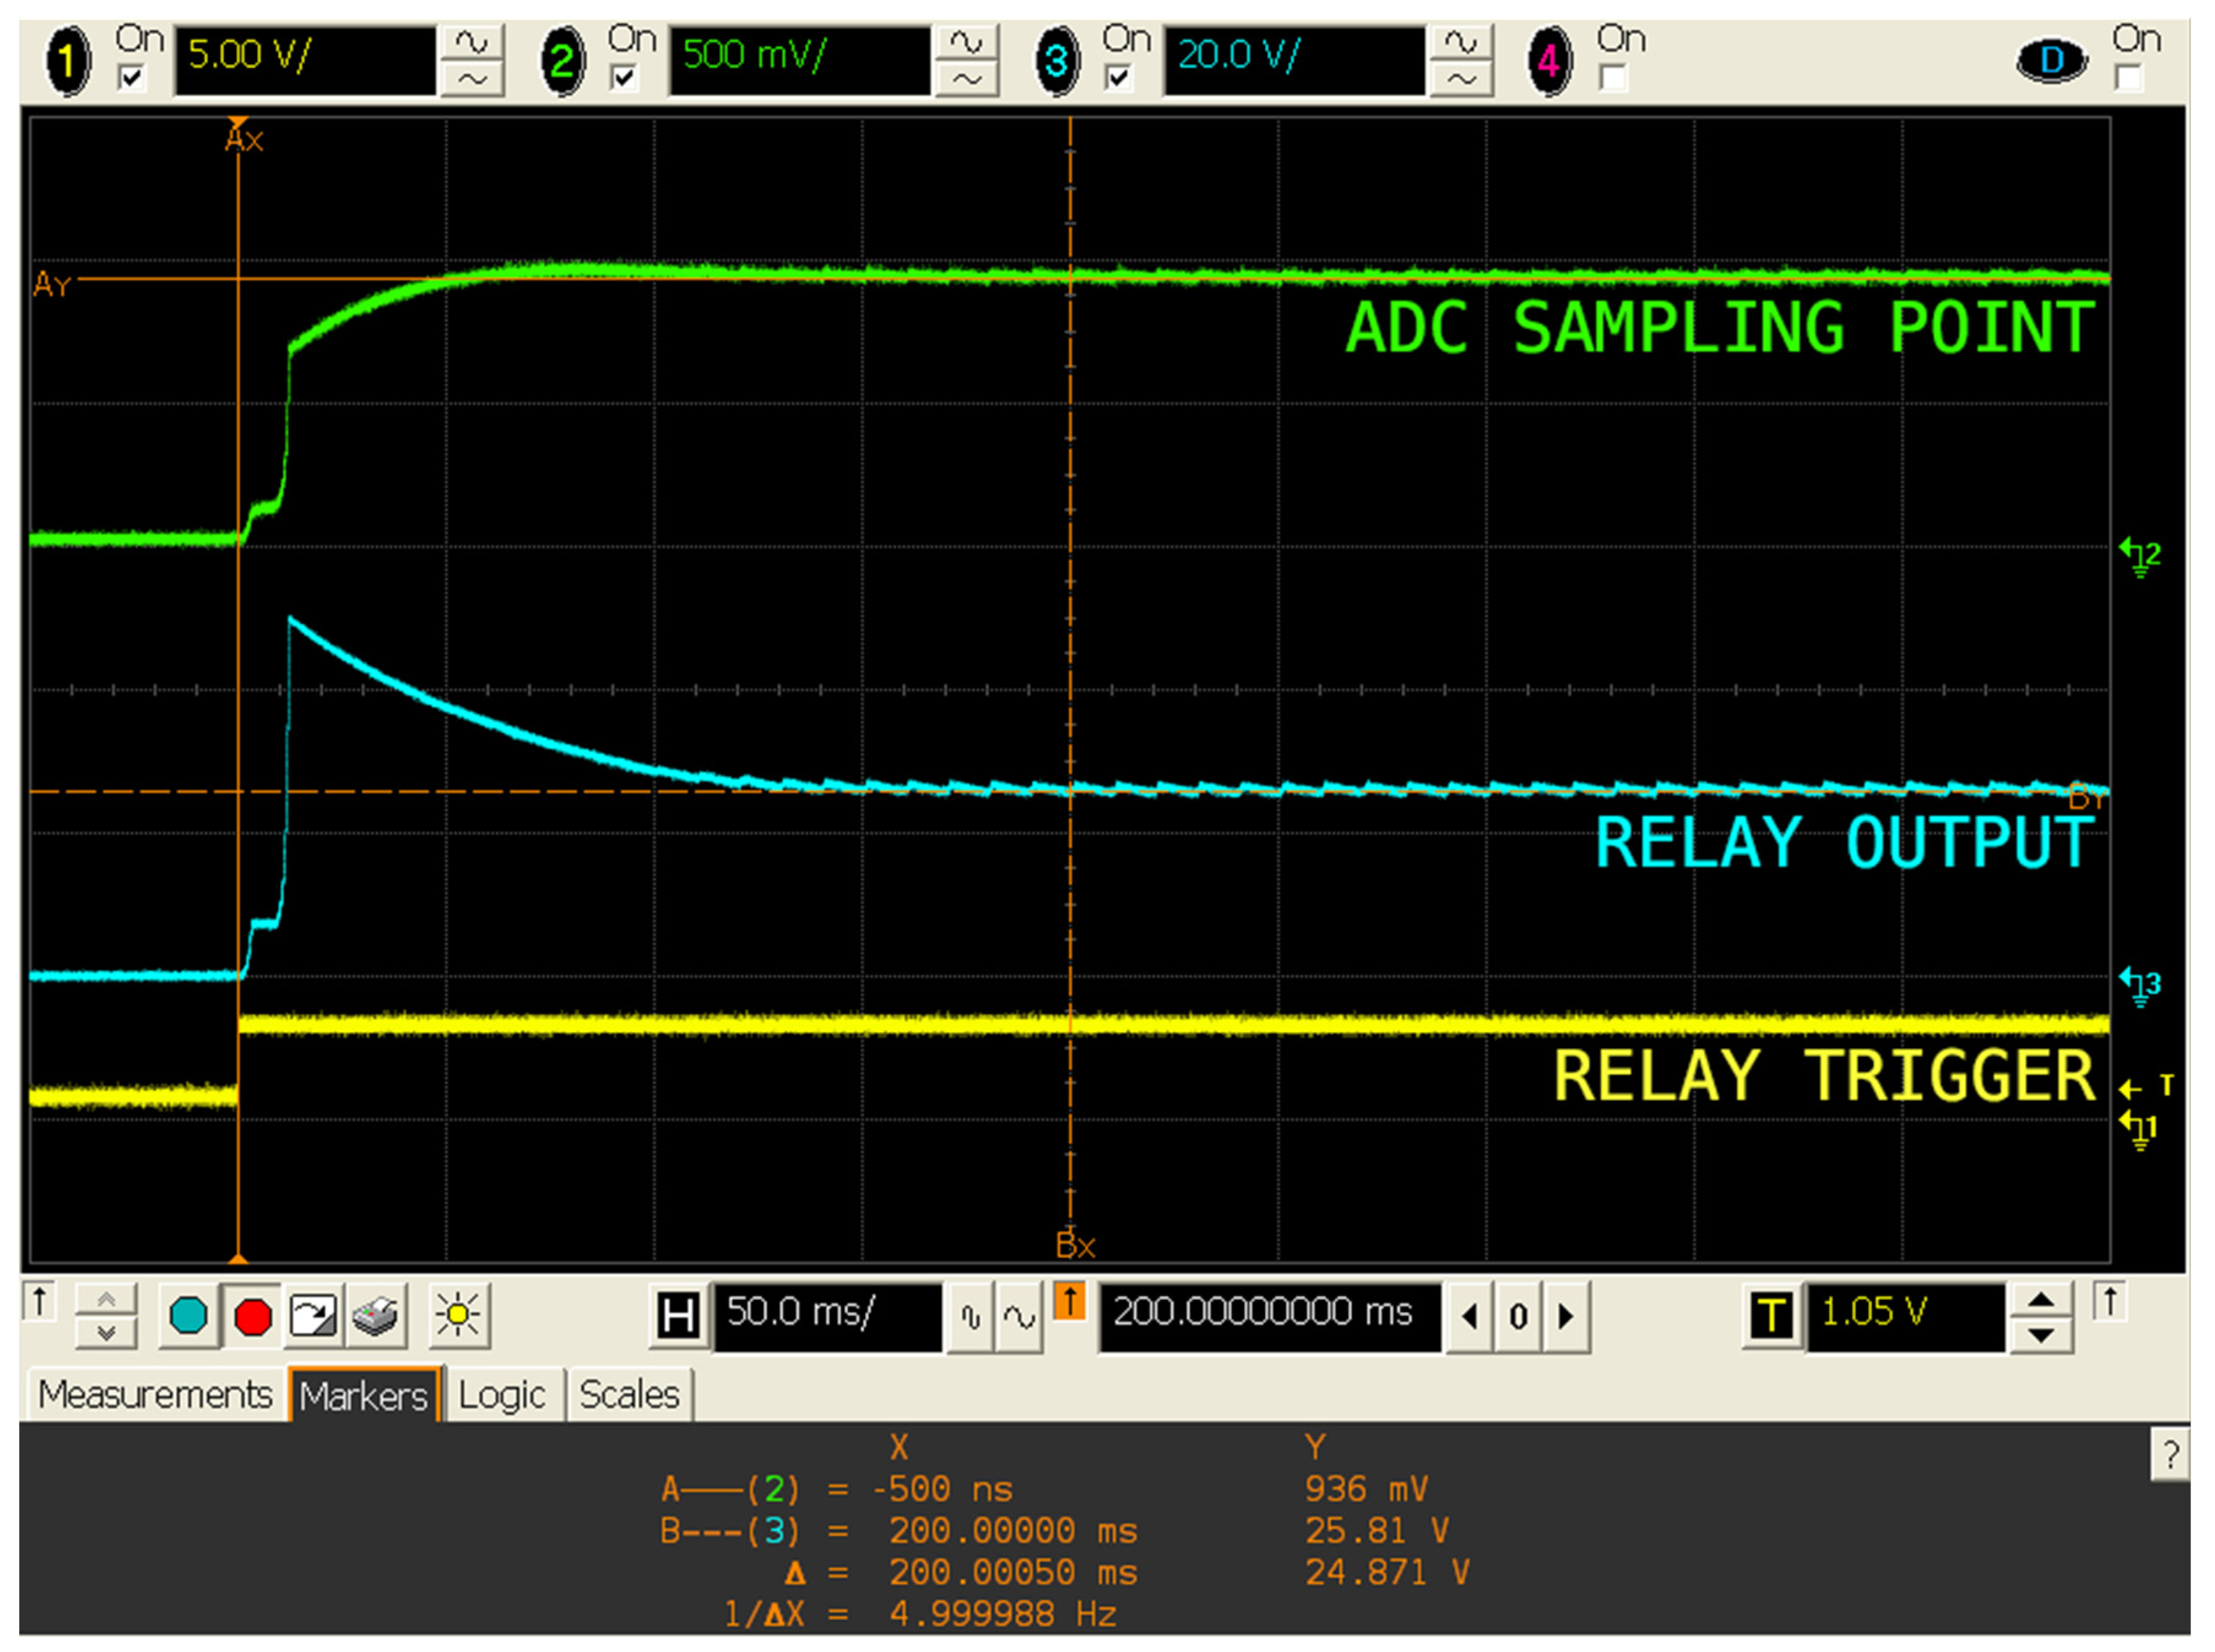Disable channel 2 with its On checkbox
The width and height of the screenshot is (2215, 1652).
[x=625, y=76]
